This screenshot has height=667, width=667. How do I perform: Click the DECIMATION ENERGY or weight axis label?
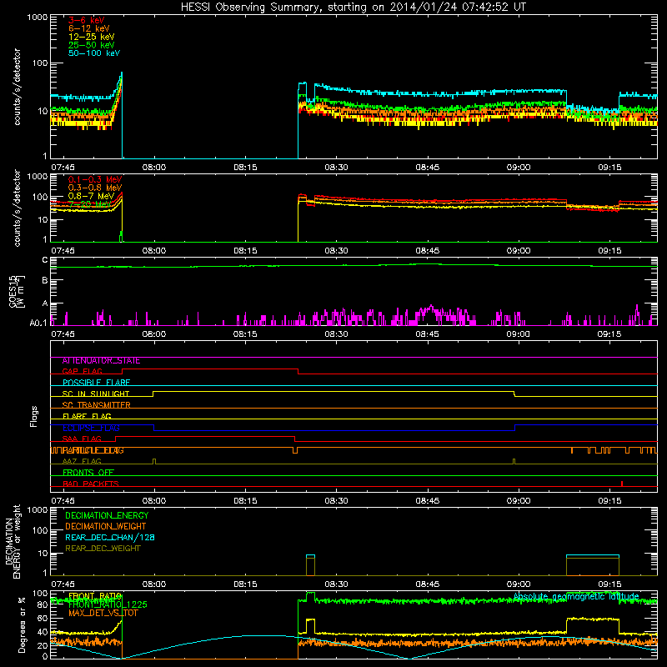tap(13, 541)
